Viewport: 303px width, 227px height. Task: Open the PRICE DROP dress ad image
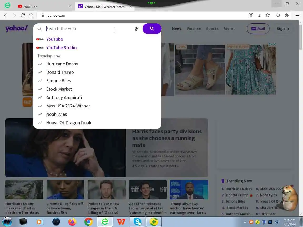pos(251,69)
